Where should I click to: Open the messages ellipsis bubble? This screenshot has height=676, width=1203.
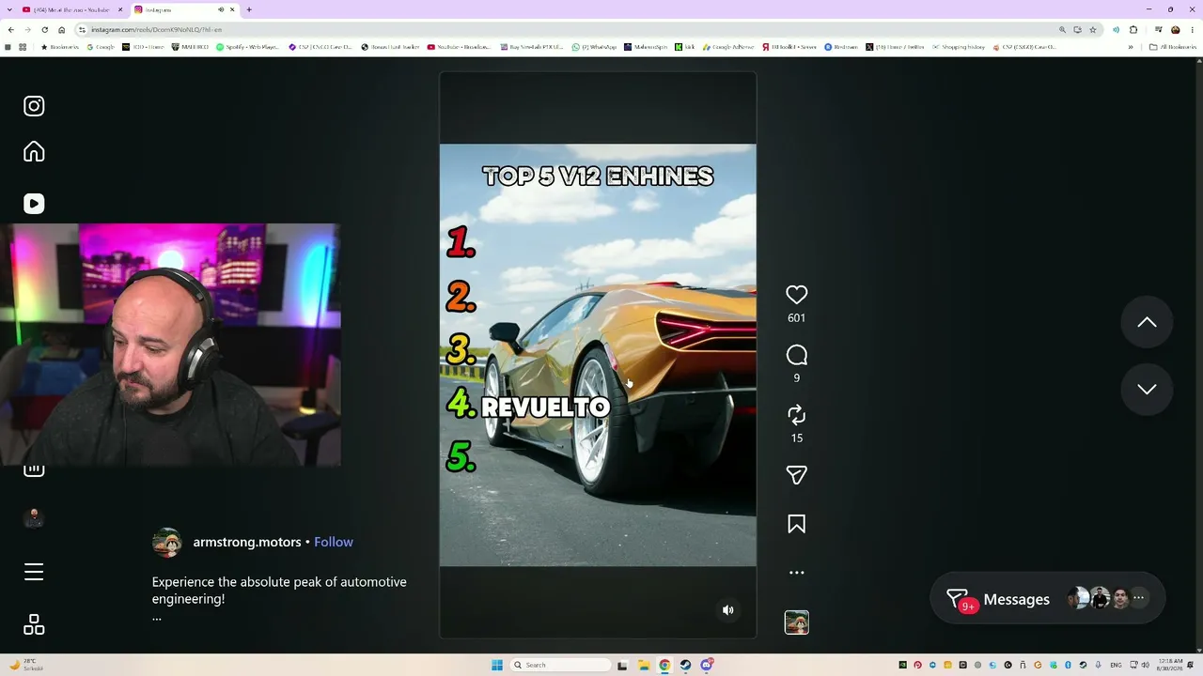point(1138,598)
